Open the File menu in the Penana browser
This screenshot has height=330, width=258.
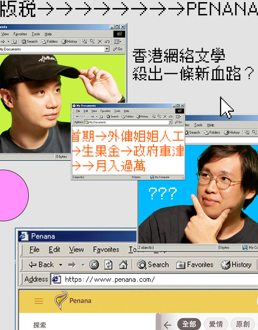[x=34, y=250]
